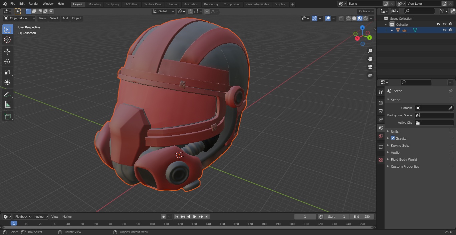The width and height of the screenshot is (456, 235).
Task: Pick the Measure tool
Action: [x=7, y=105]
